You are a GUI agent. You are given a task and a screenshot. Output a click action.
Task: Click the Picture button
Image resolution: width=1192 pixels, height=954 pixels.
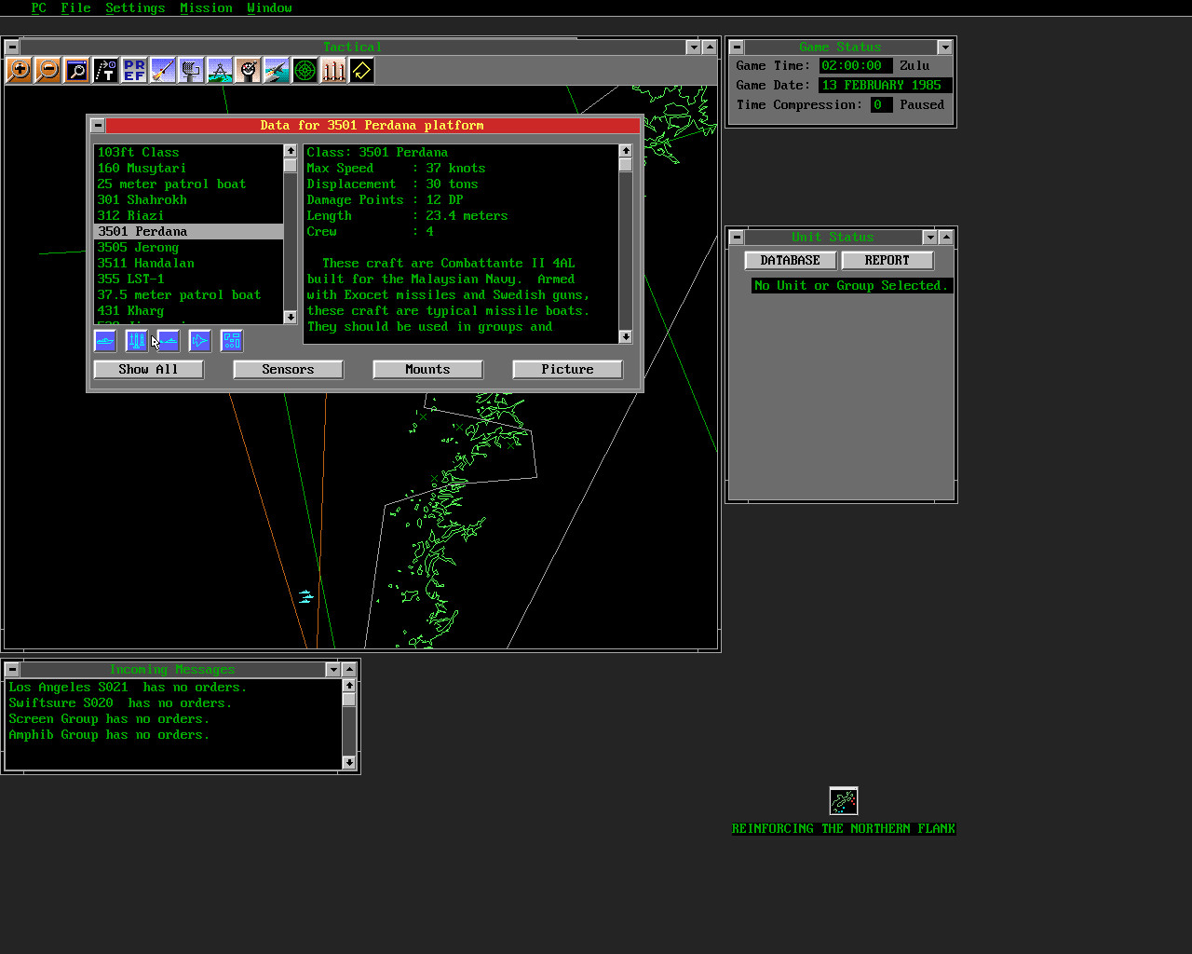(568, 370)
